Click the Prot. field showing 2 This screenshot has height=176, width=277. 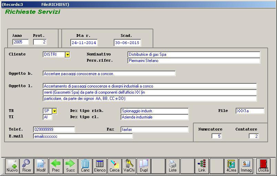pyautogui.click(x=40, y=42)
